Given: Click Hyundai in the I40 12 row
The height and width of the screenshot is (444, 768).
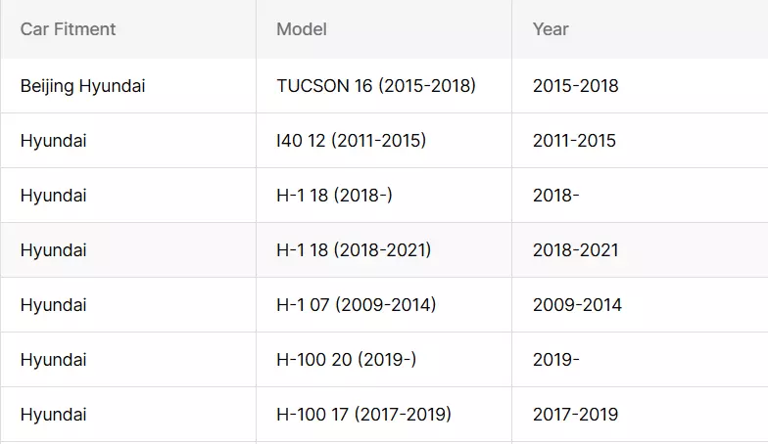Looking at the screenshot, I should pos(53,141).
